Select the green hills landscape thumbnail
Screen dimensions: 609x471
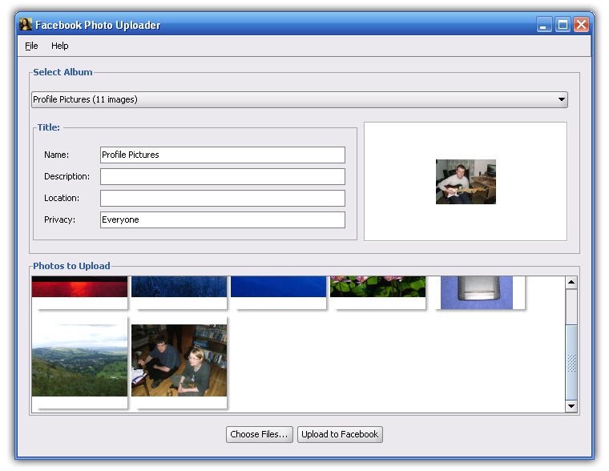coord(79,360)
